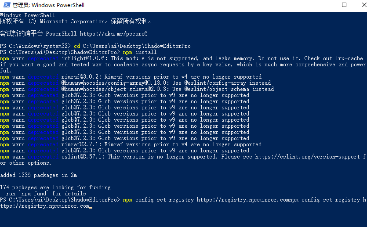Image resolution: width=367 pixels, height=227 pixels.
Task: Click the eslint@8.57.1 package name
Action: coord(83,157)
